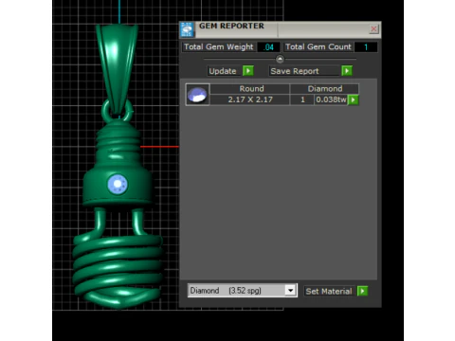The width and height of the screenshot is (455, 341).
Task: Click the 'Total Gem Weight' label
Action: click(x=218, y=47)
